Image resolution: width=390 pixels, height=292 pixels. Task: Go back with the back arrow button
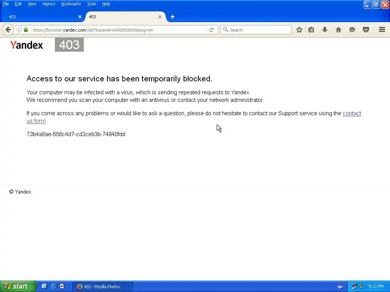(8, 30)
